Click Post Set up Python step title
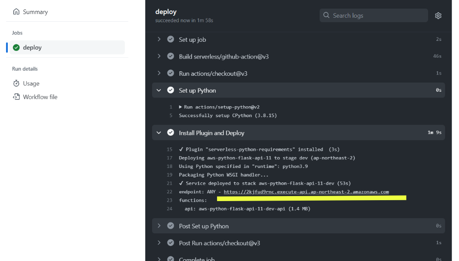Viewport: 459px width, 261px height. click(204, 226)
